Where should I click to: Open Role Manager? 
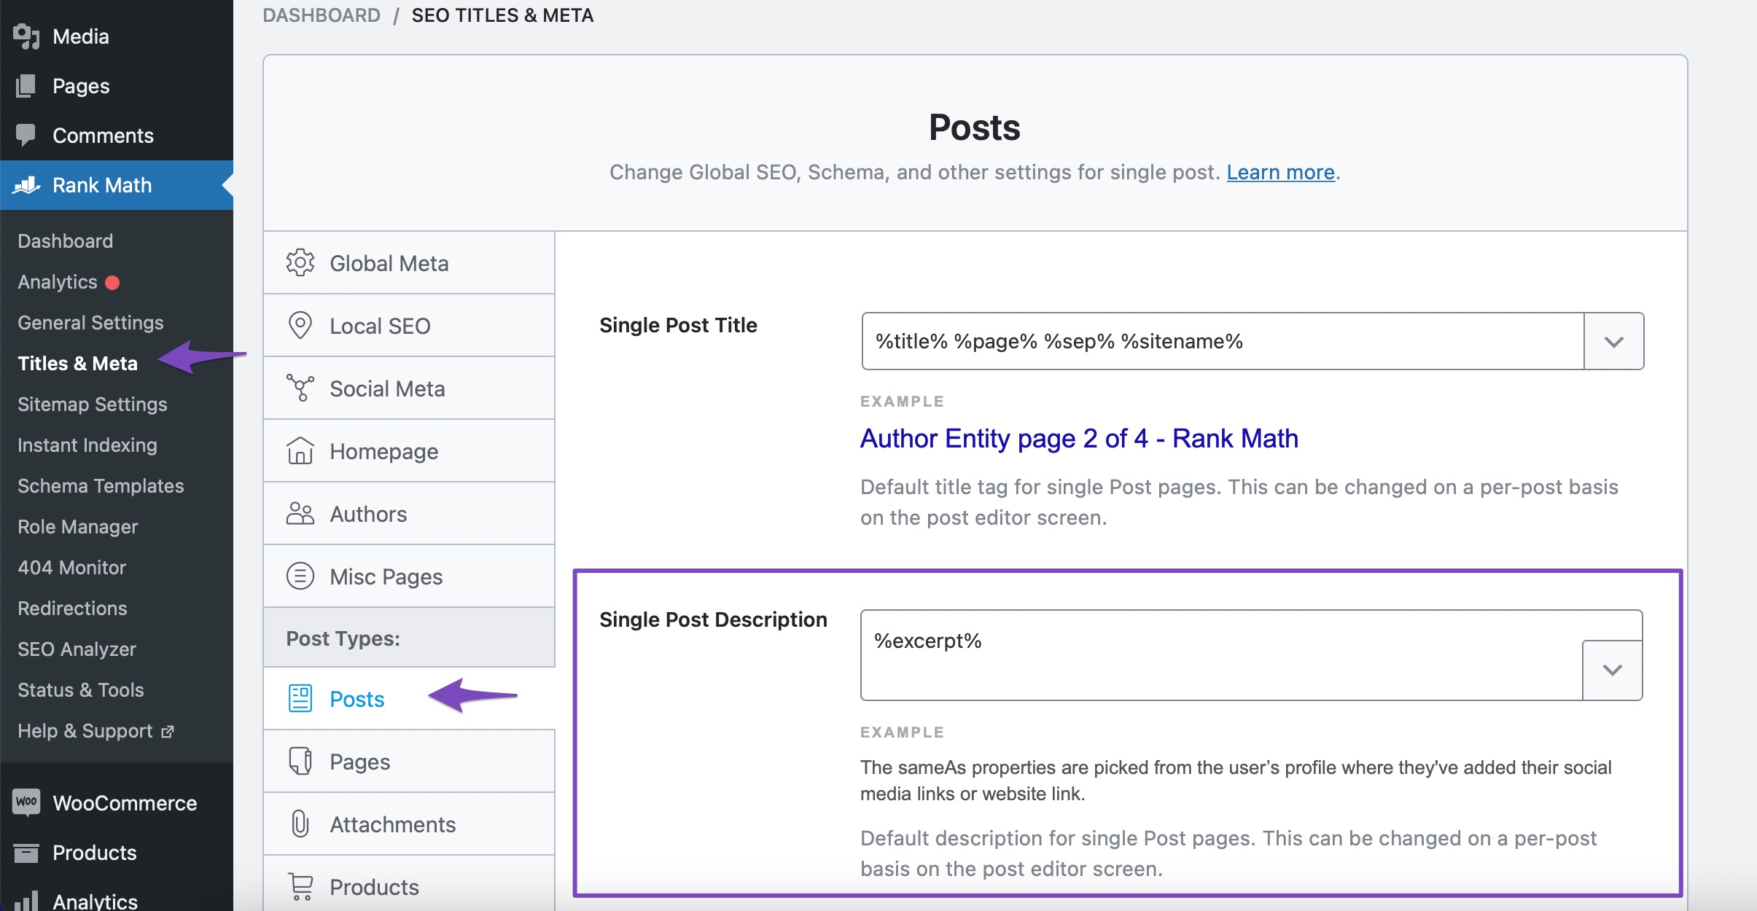(78, 527)
